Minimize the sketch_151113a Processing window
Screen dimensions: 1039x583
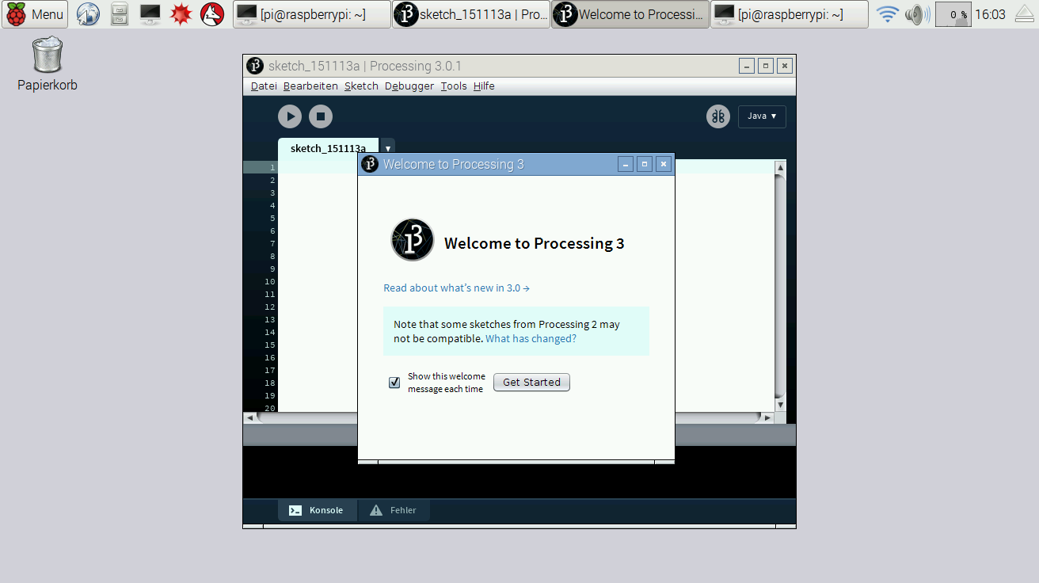coord(747,66)
